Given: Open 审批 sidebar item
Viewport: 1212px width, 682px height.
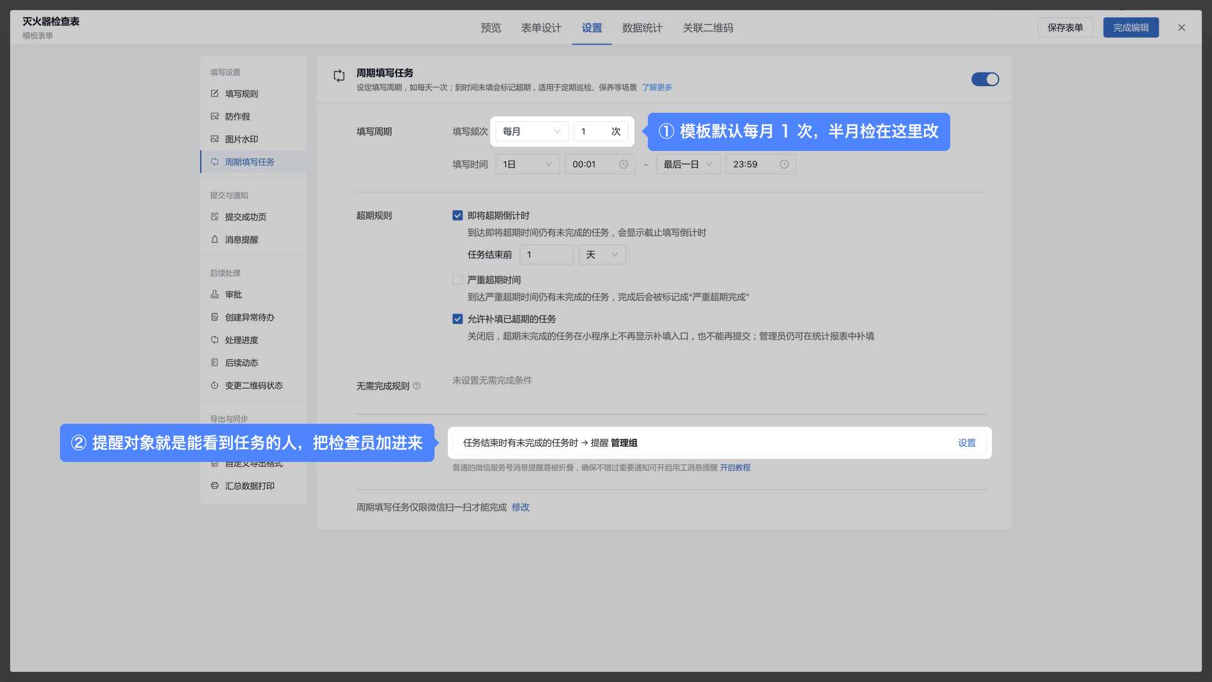Looking at the screenshot, I should point(253,295).
